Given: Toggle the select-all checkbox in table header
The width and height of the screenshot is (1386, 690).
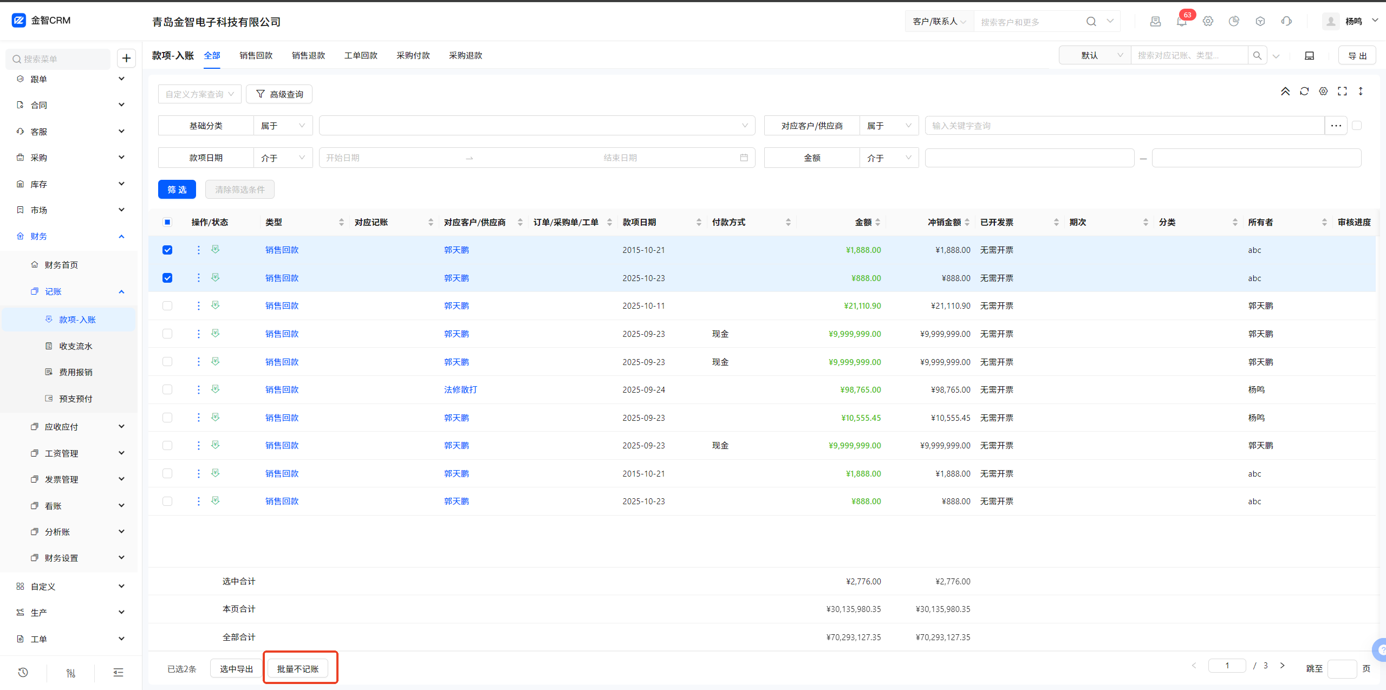Looking at the screenshot, I should click(x=167, y=222).
